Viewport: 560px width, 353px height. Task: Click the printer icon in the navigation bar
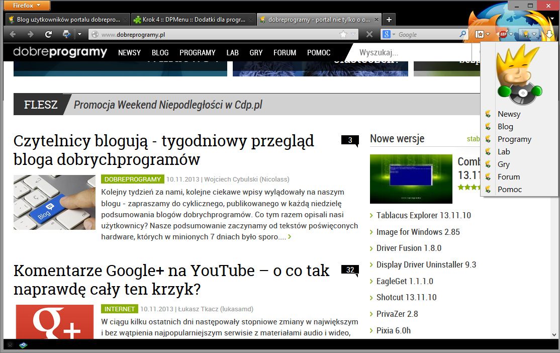[x=66, y=34]
